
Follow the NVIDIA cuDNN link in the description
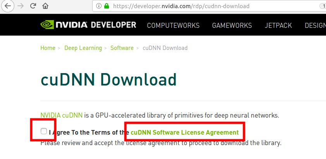[x=62, y=115]
